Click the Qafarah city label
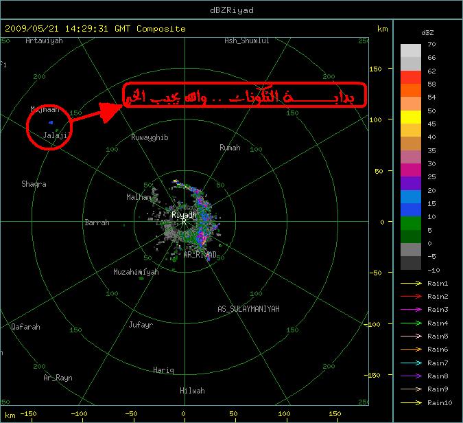The height and width of the screenshot is (423, 463). click(x=25, y=327)
